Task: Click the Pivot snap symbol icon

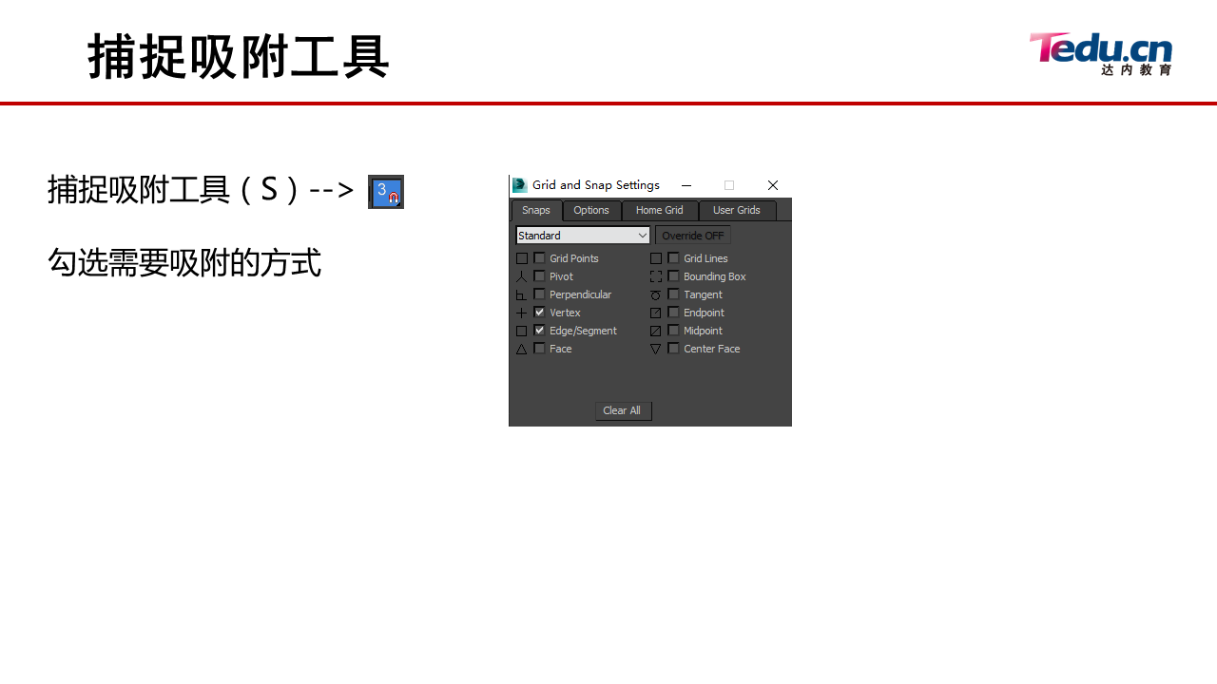Action: (522, 276)
